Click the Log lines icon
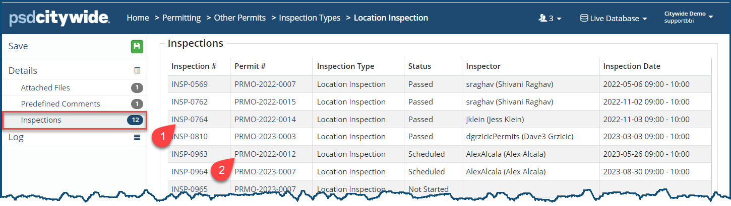The height and width of the screenshot is (206, 731). tap(137, 137)
